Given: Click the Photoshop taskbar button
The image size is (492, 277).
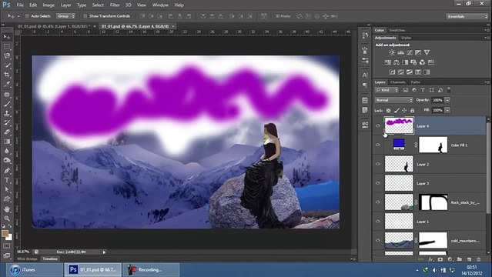Looking at the screenshot, I should [x=93, y=270].
